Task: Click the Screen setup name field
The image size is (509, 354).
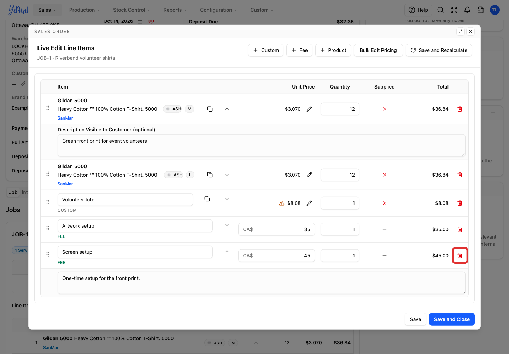Action: [135, 252]
